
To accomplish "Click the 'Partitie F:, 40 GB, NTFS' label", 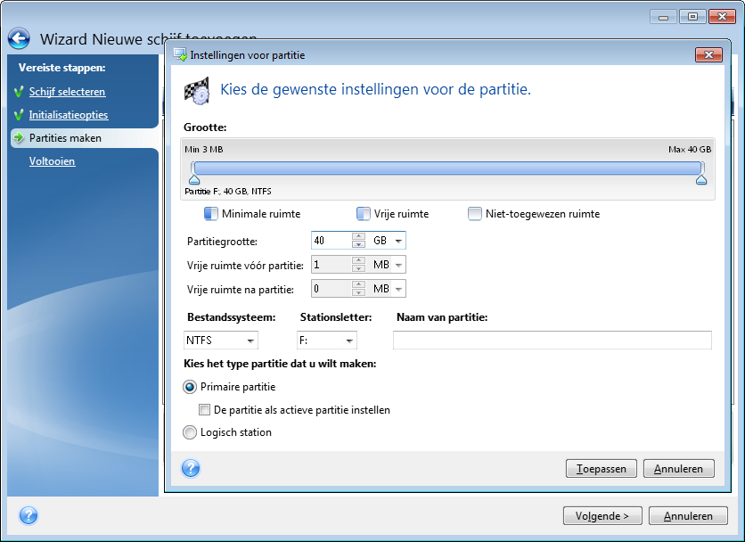I will (228, 191).
